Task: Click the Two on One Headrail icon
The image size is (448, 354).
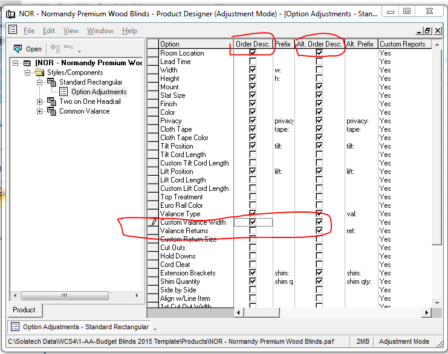Action: (51, 101)
